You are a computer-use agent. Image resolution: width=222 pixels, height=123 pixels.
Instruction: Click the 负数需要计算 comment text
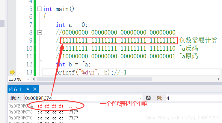pos(198,40)
